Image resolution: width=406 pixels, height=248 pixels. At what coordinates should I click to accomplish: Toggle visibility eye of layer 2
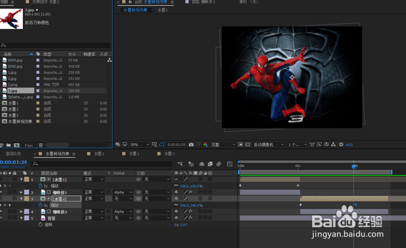click(x=1, y=192)
